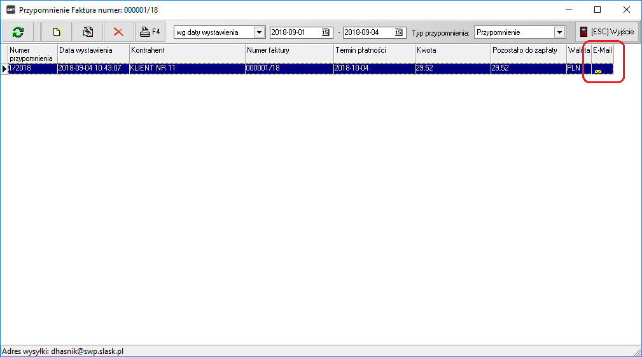Click the yellow envelope e-mail icon in row
Viewport: 642px width, 357px height.
click(598, 72)
